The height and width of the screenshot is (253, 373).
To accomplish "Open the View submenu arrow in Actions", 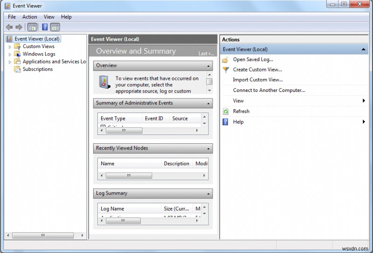I will (364, 100).
